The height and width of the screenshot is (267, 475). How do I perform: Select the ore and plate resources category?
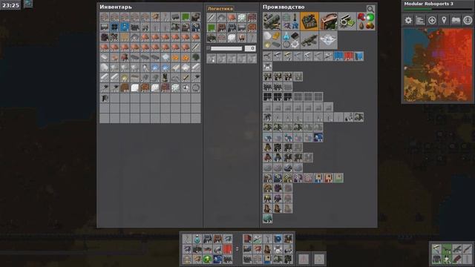click(272, 40)
